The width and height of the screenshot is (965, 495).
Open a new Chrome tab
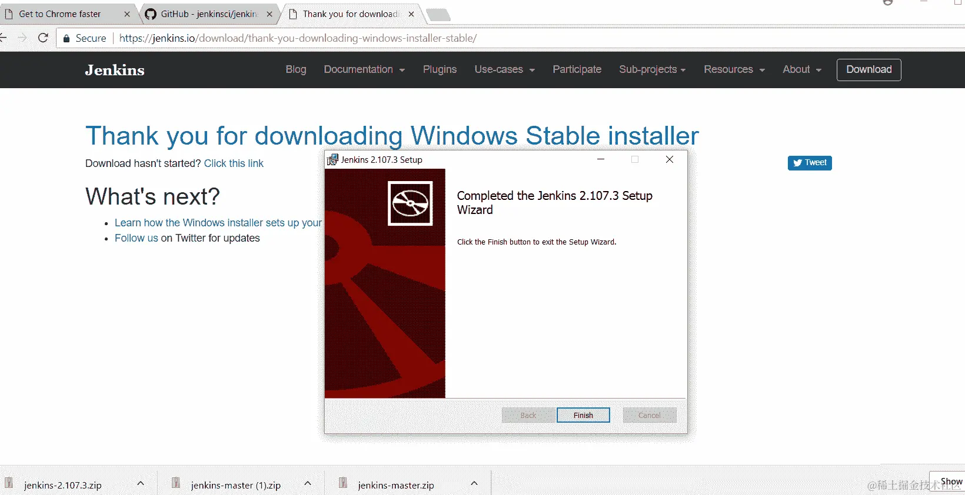(x=438, y=15)
